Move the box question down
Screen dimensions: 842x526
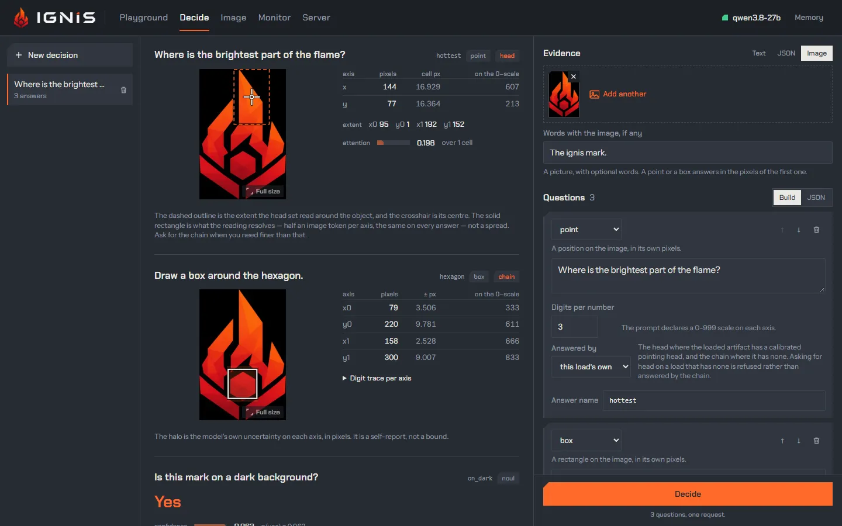[x=799, y=441]
